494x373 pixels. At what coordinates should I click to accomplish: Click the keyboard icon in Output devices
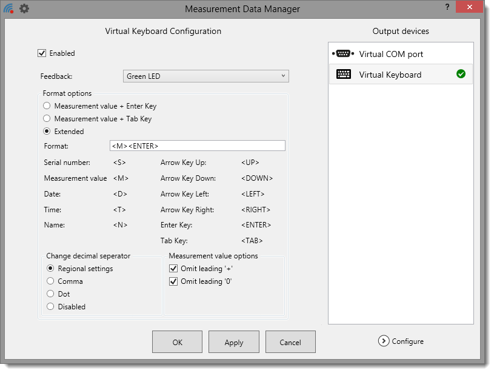[x=343, y=75]
